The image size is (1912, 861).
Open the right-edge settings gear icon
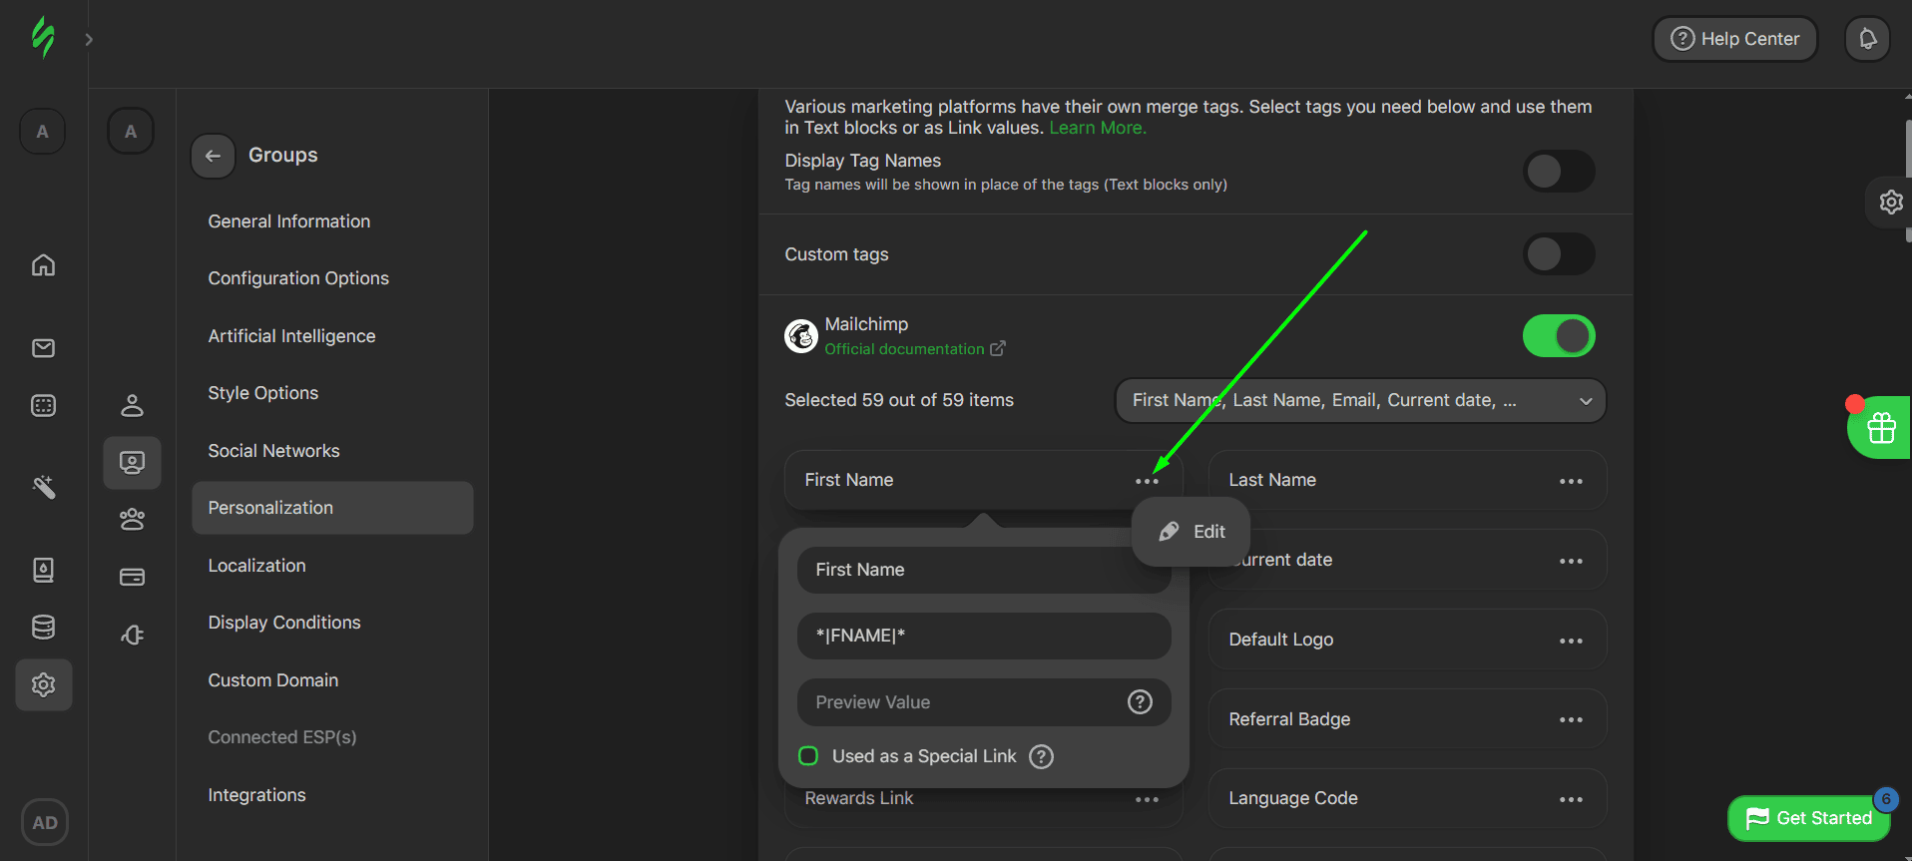pos(1890,203)
